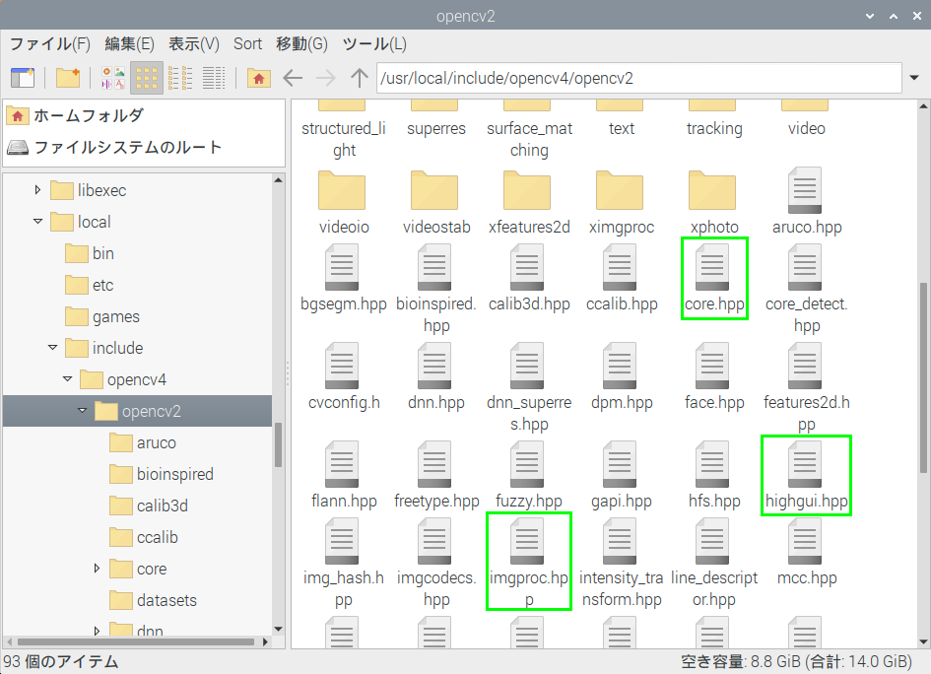This screenshot has height=674, width=931.
Task: Switch to icon view mode
Action: click(x=146, y=78)
